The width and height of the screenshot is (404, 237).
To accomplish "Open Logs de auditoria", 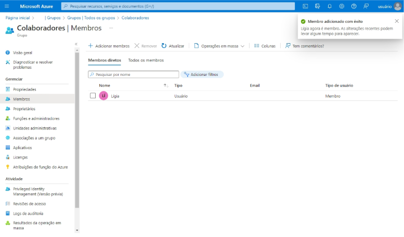I will [28, 214].
